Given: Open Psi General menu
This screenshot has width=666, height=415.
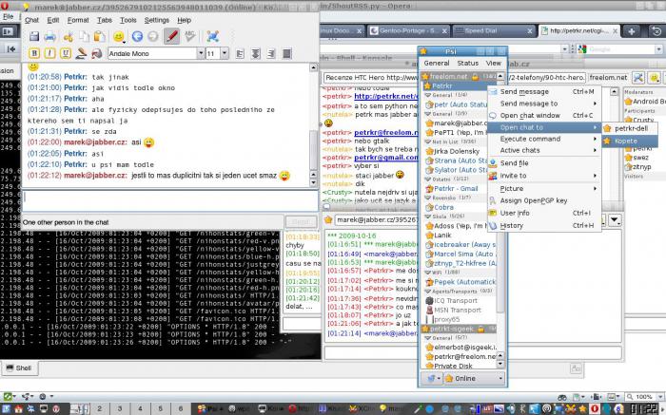Looking at the screenshot, I should click(x=436, y=64).
